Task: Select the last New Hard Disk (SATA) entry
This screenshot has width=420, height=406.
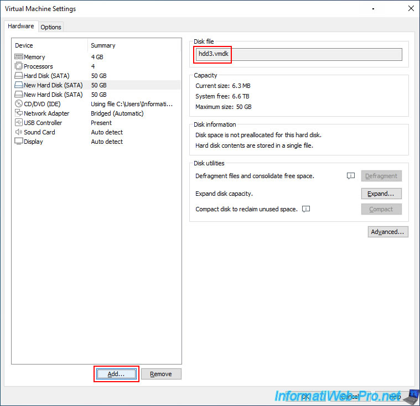Action: pos(53,95)
